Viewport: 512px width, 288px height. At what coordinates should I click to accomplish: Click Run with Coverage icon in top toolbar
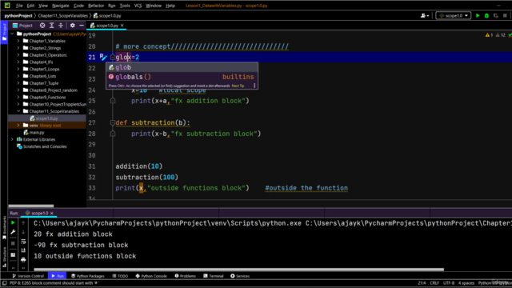(x=496, y=15)
